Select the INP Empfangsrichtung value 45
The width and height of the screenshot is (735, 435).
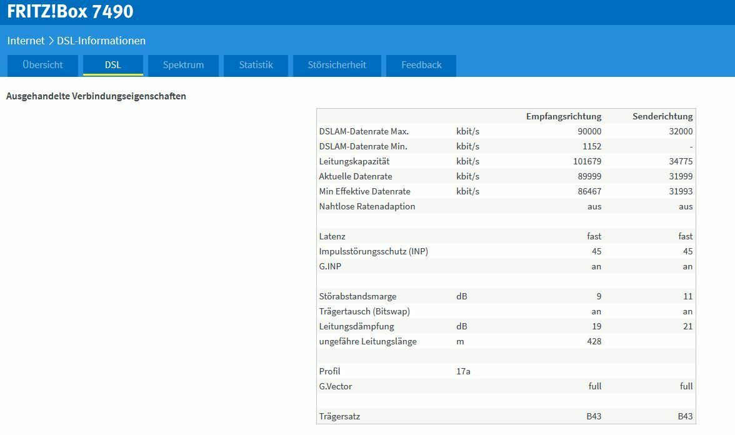(x=596, y=251)
